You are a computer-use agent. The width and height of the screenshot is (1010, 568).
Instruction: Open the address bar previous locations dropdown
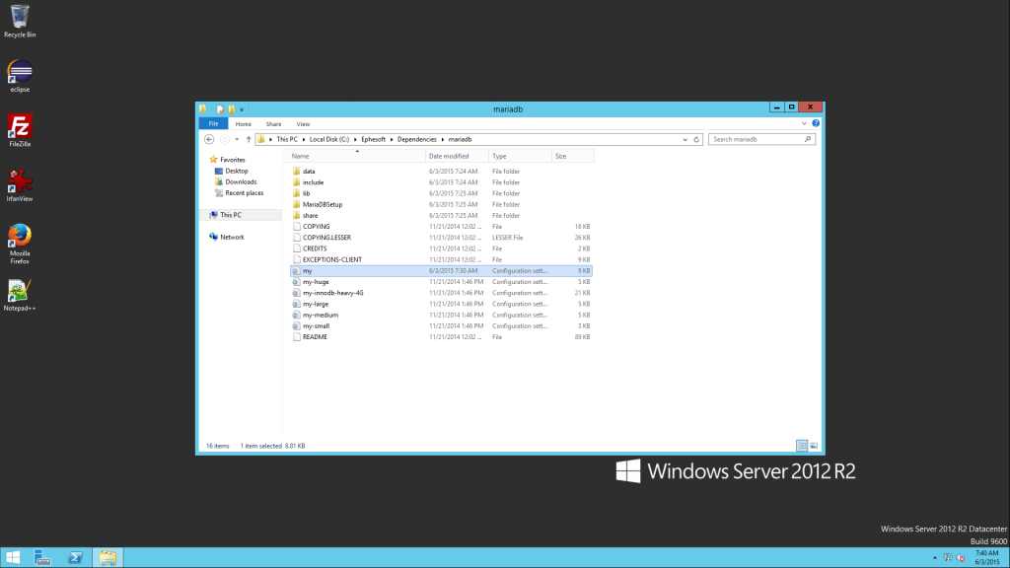(x=685, y=139)
